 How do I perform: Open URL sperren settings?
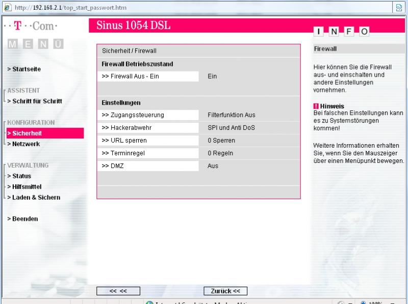[x=148, y=141]
